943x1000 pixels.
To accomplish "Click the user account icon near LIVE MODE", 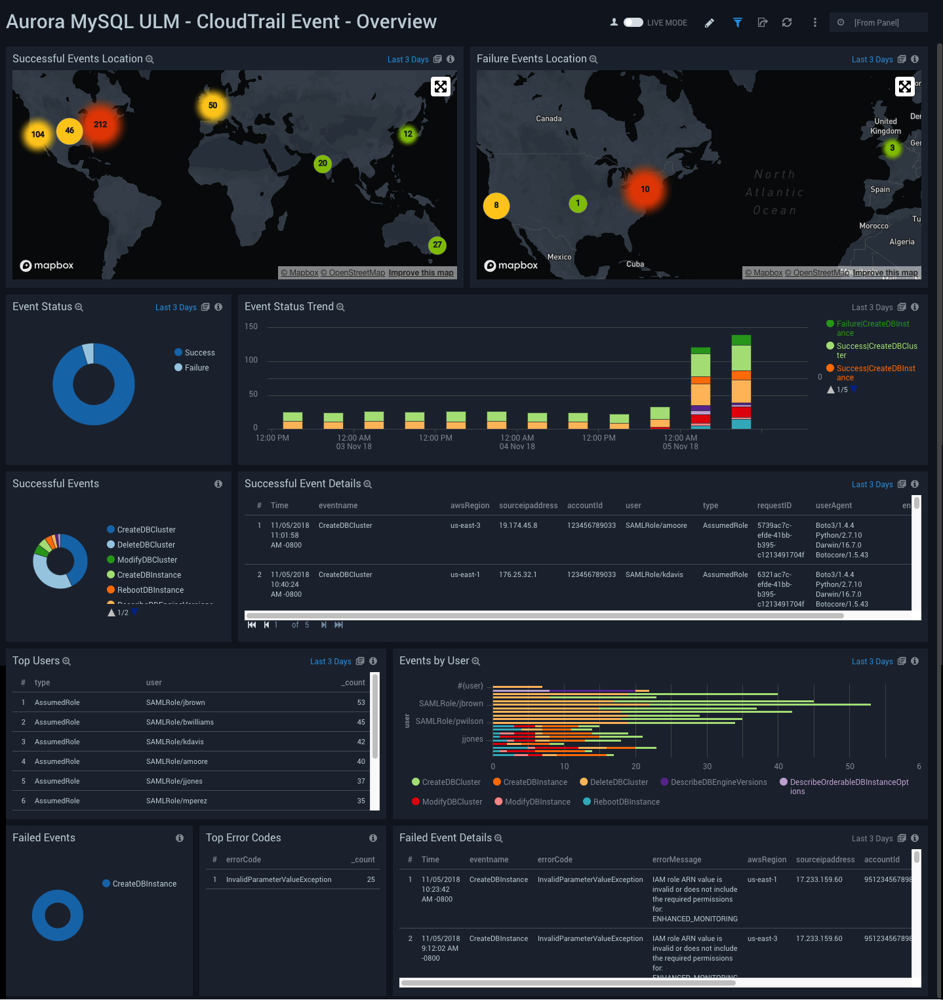I will tap(612, 22).
